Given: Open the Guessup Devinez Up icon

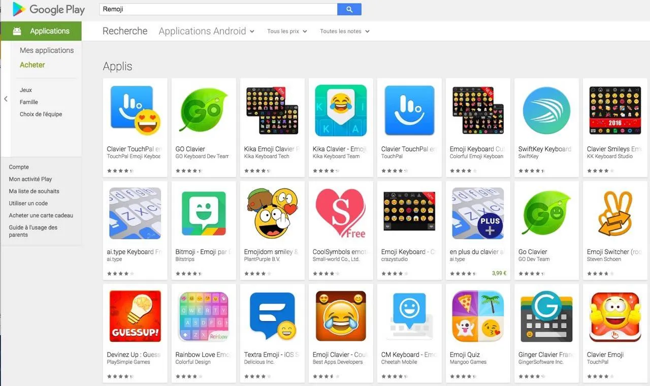Looking at the screenshot, I should coord(135,316).
